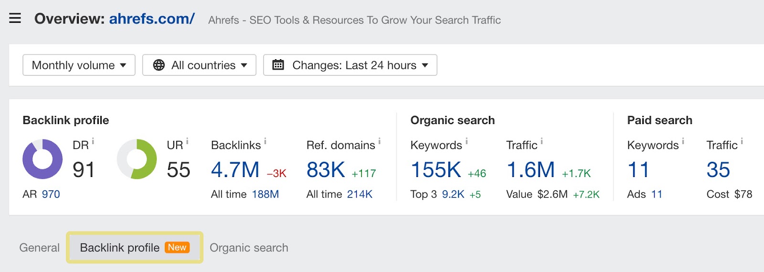Open the 155K organic keywords count
Image resolution: width=764 pixels, height=272 pixels.
pyautogui.click(x=436, y=170)
